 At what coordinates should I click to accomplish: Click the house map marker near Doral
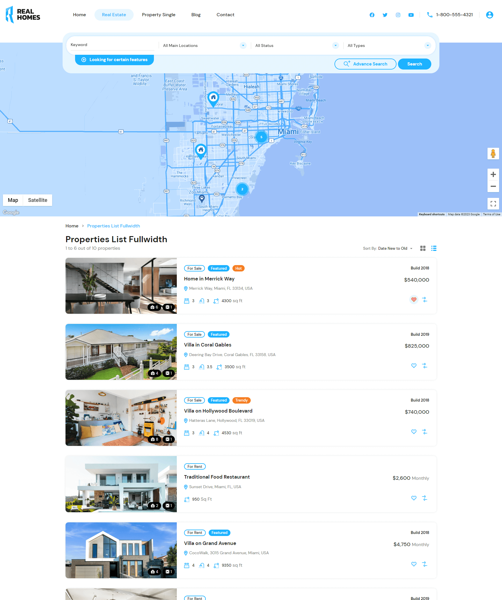click(x=213, y=99)
